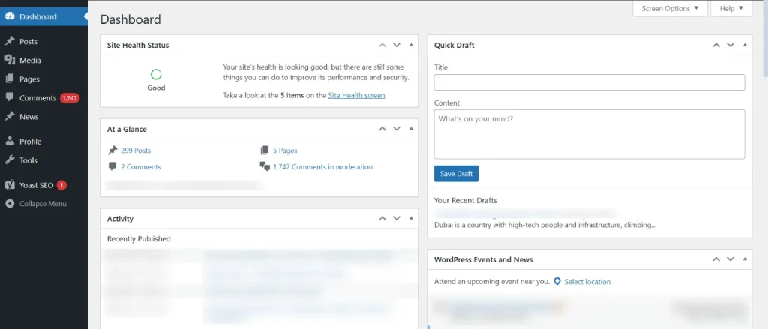Screen dimensions: 768x329
Task: Collapse the Site Health Status panel
Action: 411,45
